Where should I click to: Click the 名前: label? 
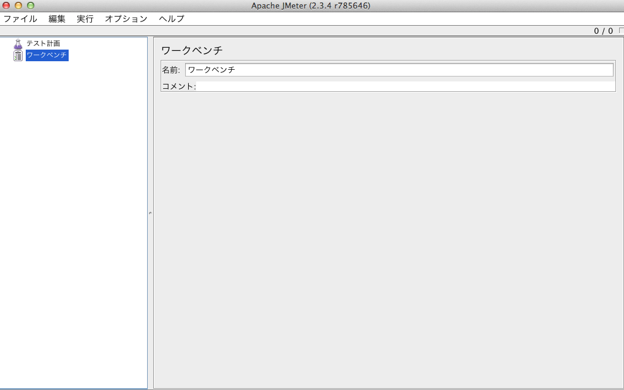pos(171,70)
